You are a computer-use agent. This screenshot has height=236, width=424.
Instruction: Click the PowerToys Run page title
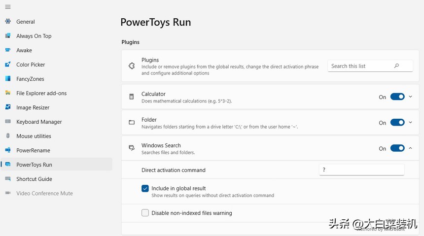156,22
